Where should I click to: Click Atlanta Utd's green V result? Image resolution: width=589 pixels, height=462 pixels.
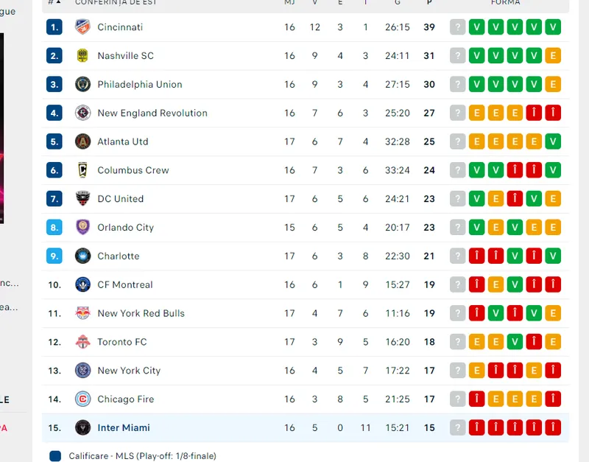pyautogui.click(x=553, y=141)
